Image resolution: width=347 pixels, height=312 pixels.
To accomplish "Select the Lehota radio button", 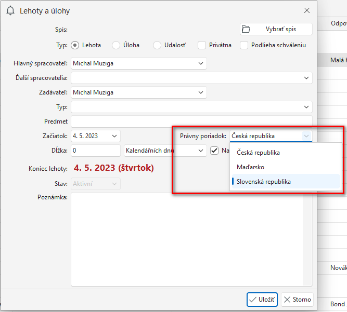I will pos(75,45).
